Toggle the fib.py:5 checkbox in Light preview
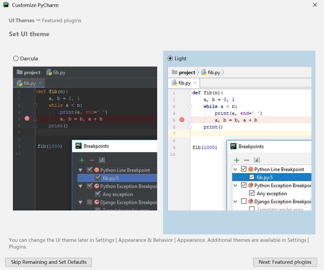324x270 pixels. 252,177
